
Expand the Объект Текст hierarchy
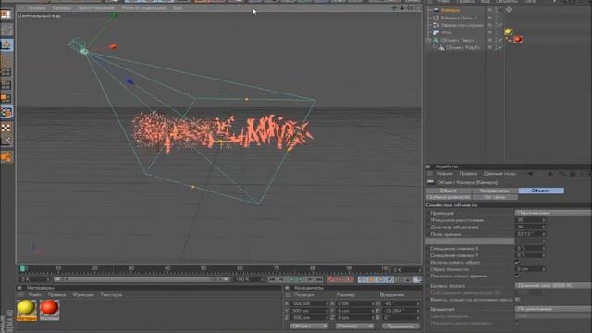428,40
